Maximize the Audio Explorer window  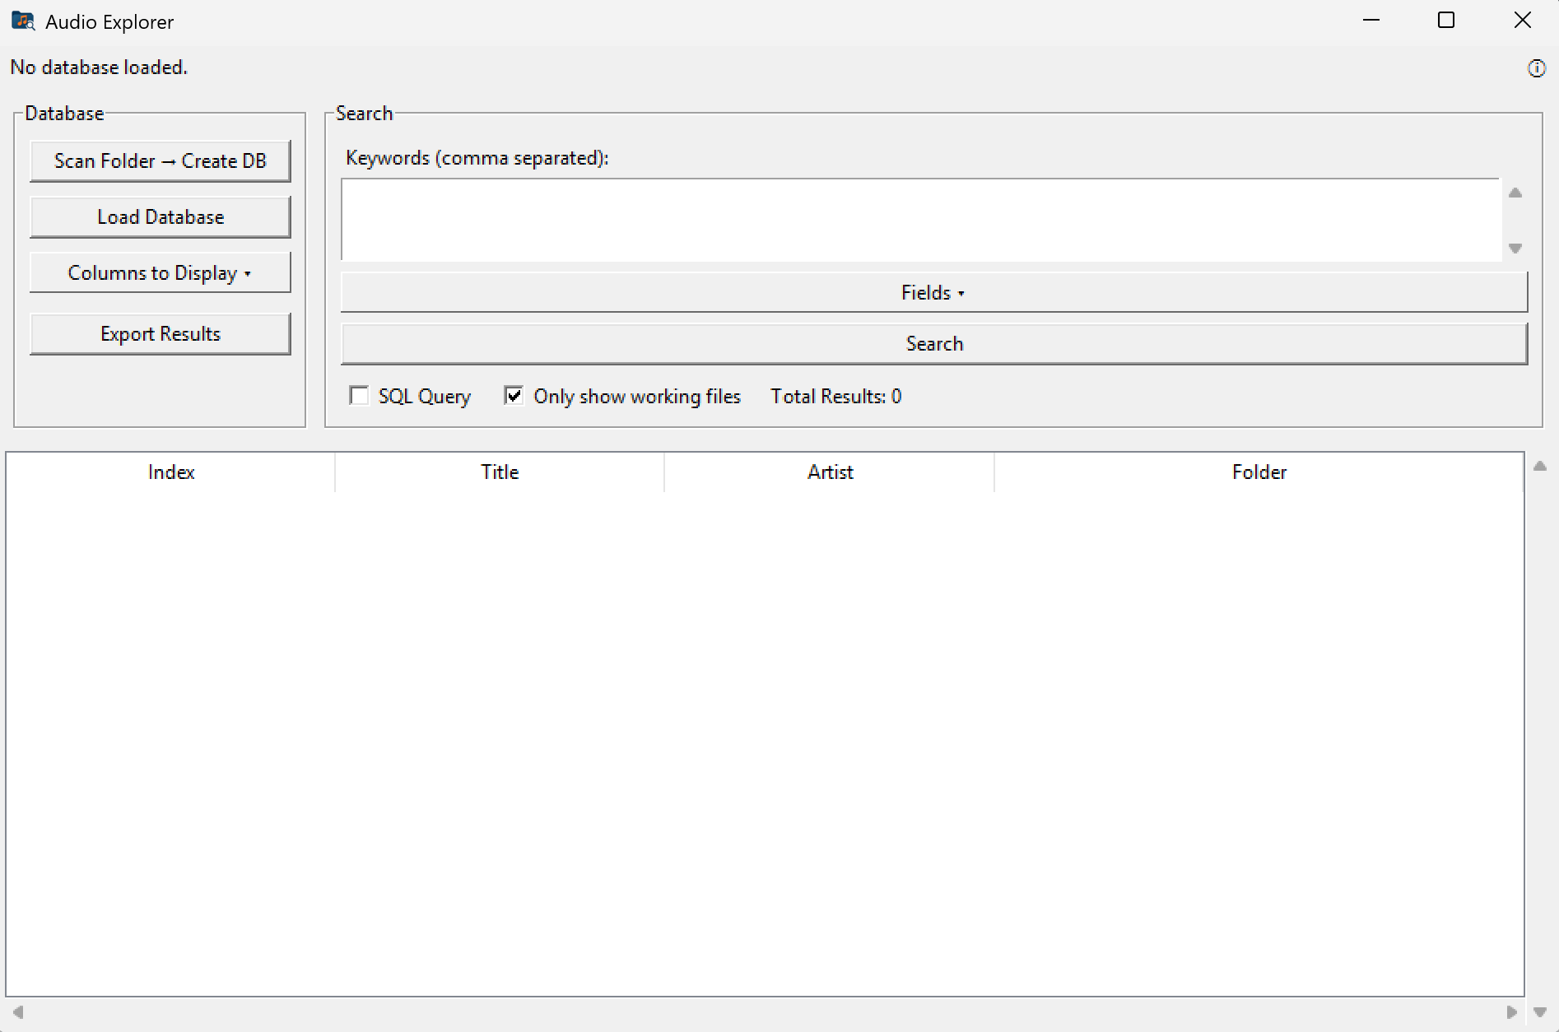[1446, 21]
